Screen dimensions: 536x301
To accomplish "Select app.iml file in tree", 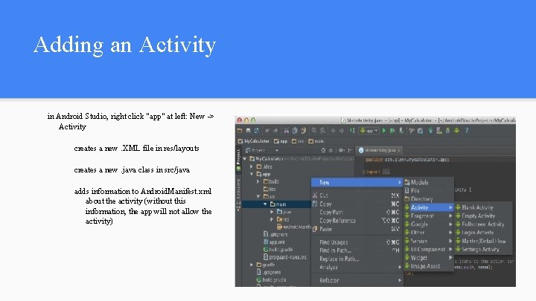I will pyautogui.click(x=274, y=242).
